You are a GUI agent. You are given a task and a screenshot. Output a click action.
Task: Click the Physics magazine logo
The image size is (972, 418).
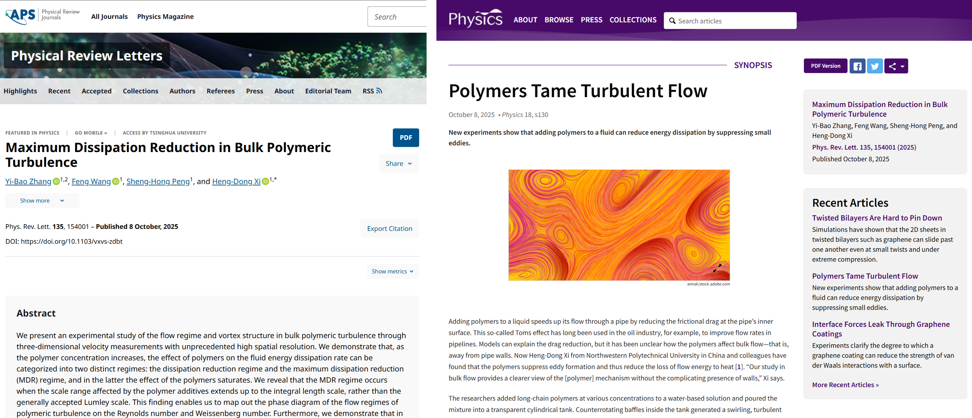[x=475, y=19]
